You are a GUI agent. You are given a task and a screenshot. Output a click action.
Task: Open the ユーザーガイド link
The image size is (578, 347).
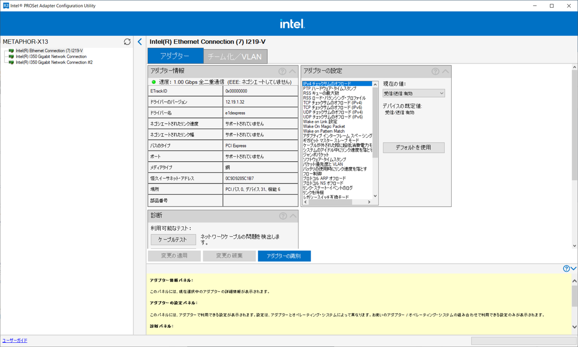pyautogui.click(x=15, y=340)
